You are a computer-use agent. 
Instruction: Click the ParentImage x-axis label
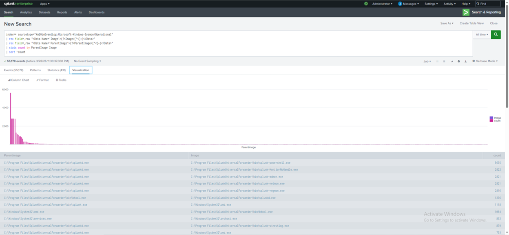(x=248, y=147)
